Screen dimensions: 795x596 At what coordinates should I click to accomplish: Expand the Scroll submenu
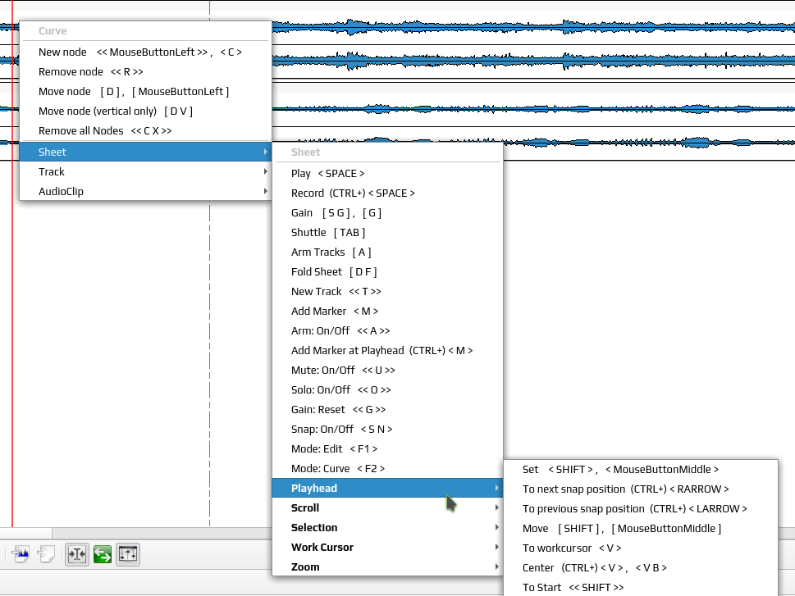pos(388,507)
